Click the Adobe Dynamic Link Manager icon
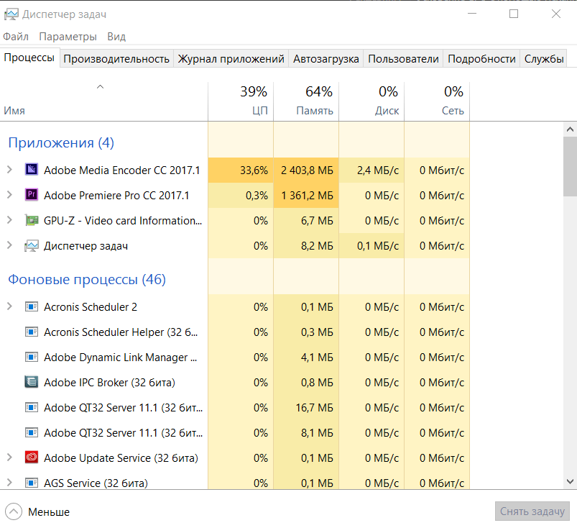The width and height of the screenshot is (577, 528). (x=32, y=357)
